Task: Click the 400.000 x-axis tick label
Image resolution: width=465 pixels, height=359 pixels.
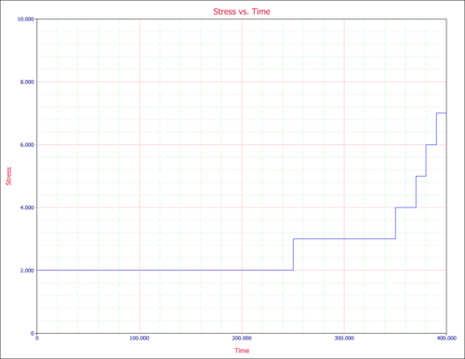Action: [446, 338]
